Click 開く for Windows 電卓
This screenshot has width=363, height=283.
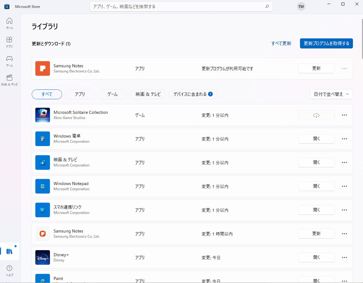[x=316, y=139]
